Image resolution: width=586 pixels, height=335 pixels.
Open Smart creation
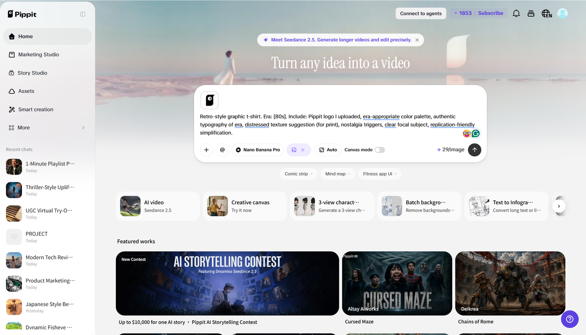tap(48, 110)
